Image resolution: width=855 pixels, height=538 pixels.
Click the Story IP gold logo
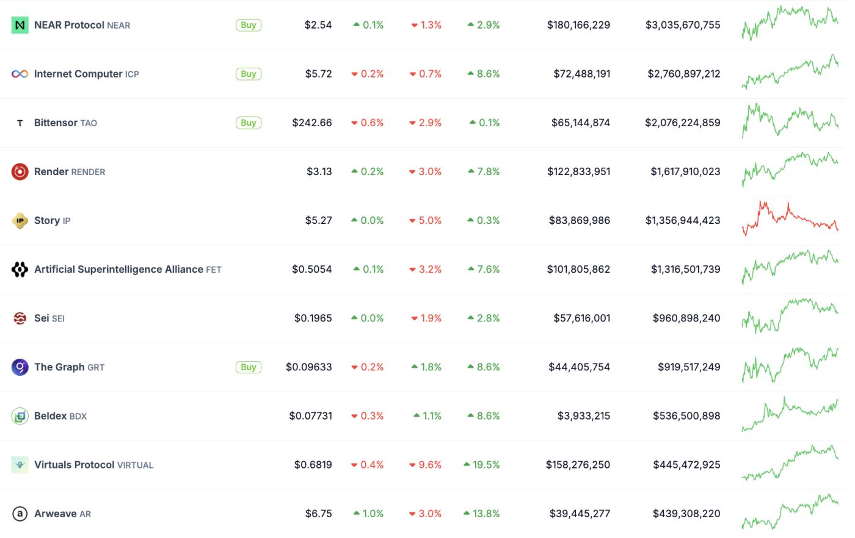point(20,220)
